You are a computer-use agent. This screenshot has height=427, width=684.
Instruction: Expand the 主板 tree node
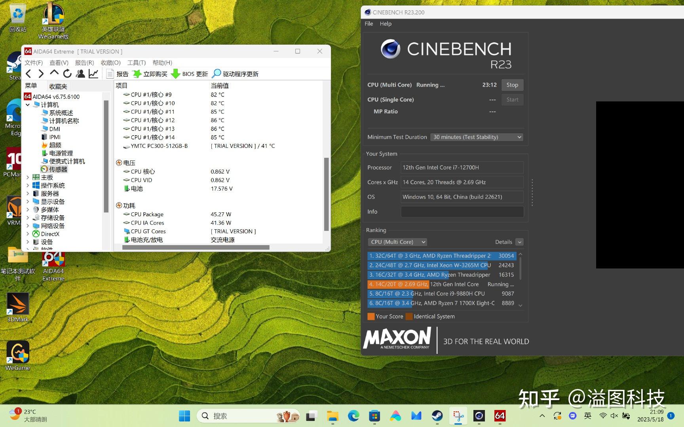(x=28, y=178)
